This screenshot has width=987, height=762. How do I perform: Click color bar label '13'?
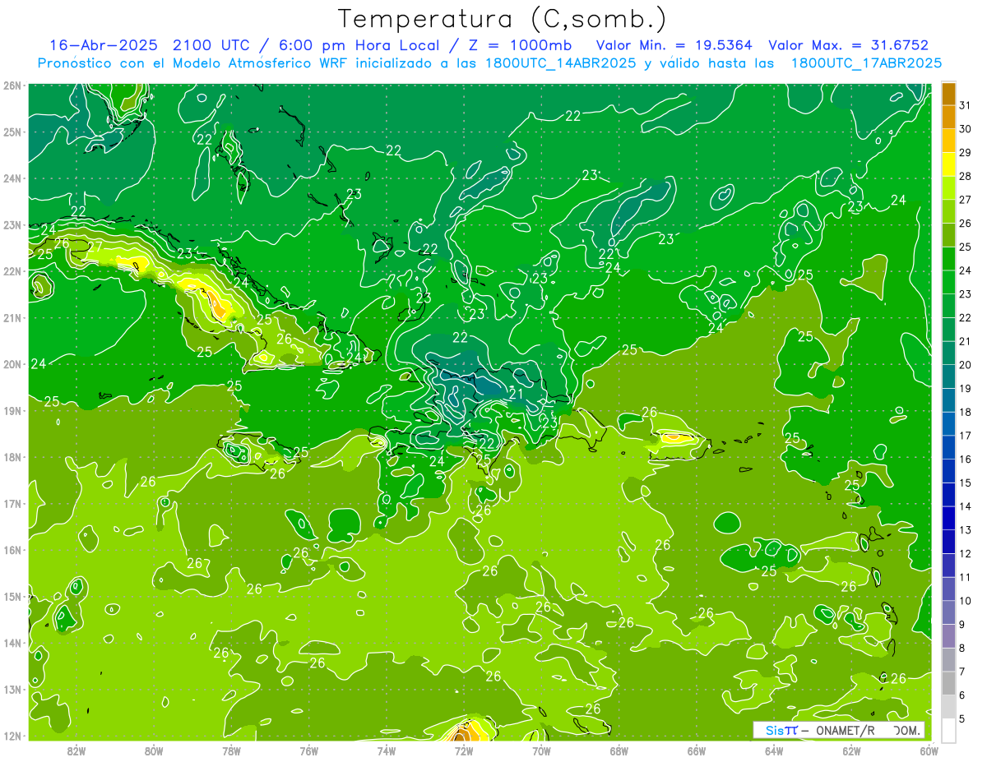tap(966, 530)
